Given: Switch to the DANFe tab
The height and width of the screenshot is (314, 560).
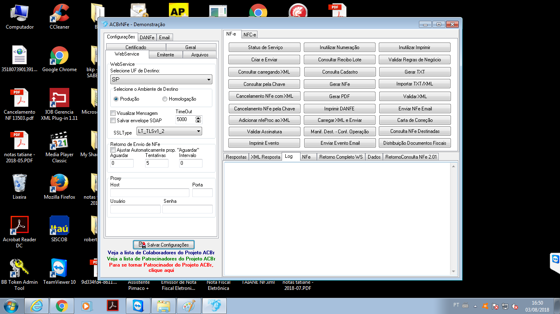Looking at the screenshot, I should [147, 37].
